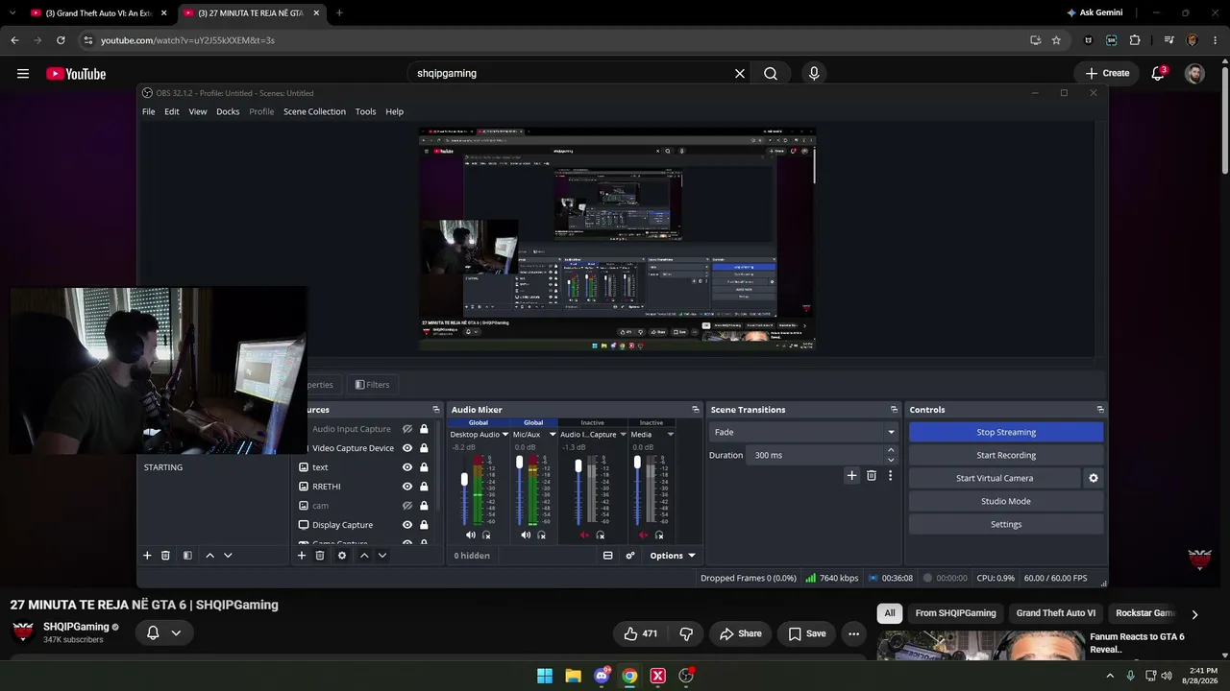The width and height of the screenshot is (1230, 691).
Task: Reload the page in Chrome
Action: point(61,40)
